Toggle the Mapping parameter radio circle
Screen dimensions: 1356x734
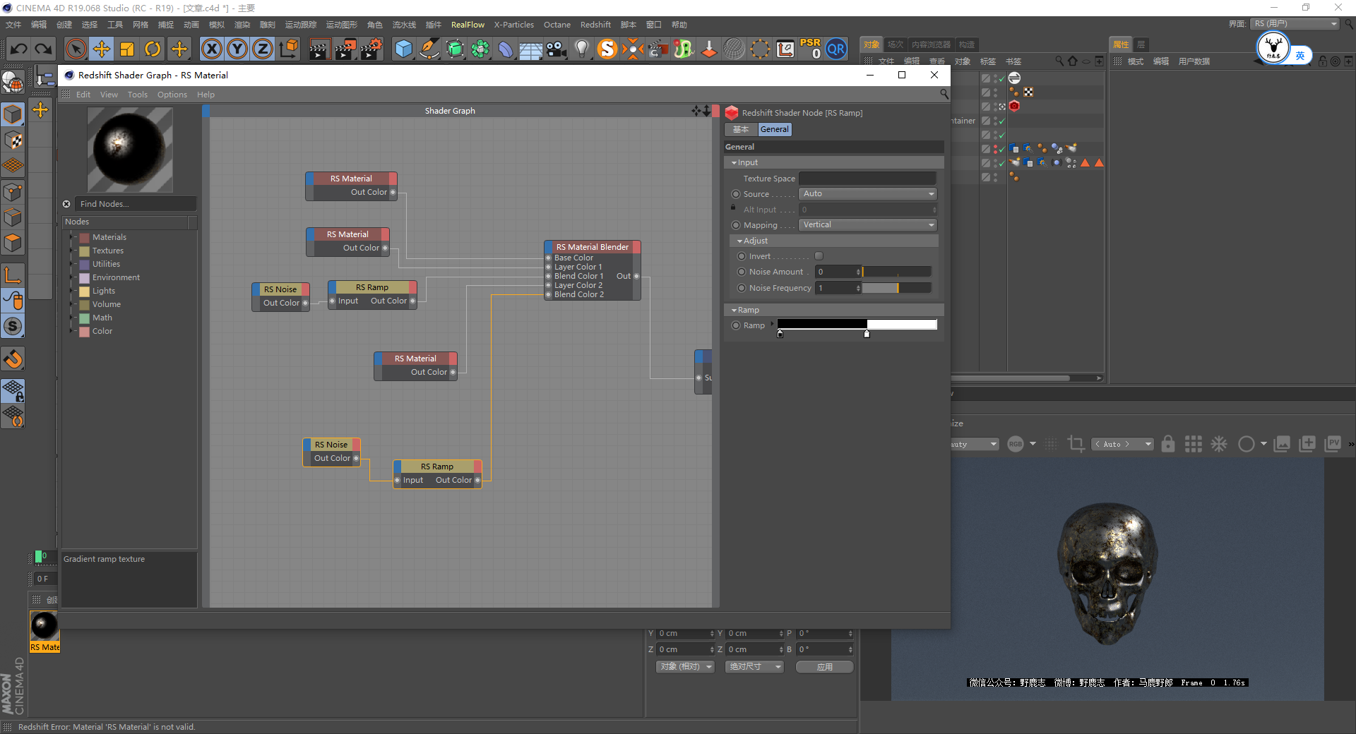[736, 225]
